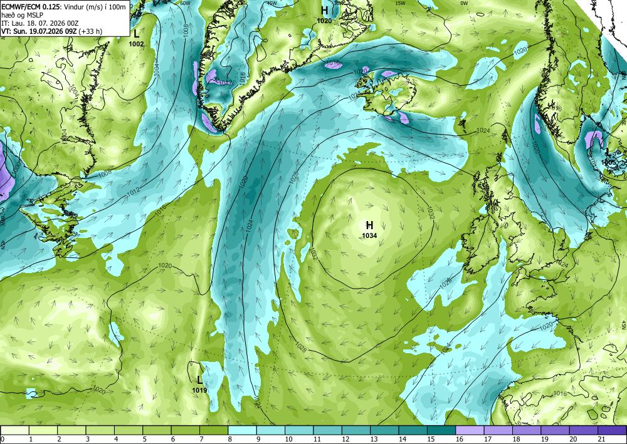Select the legend swatch between 10 and 11

(x=299, y=430)
